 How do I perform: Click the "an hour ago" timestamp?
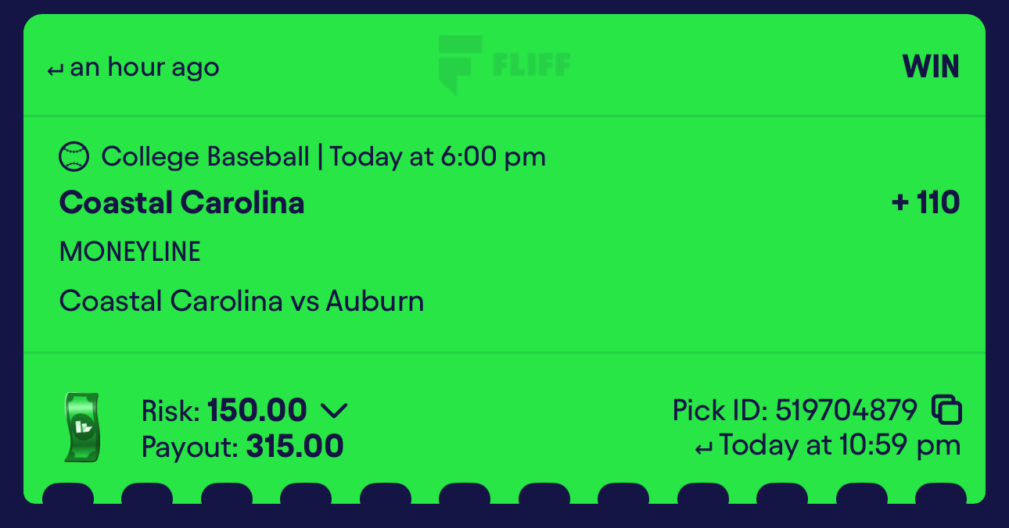[145, 67]
